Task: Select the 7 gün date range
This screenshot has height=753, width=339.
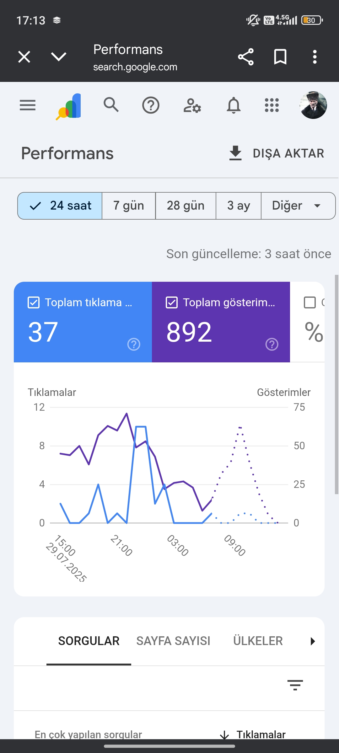Action: (129, 206)
